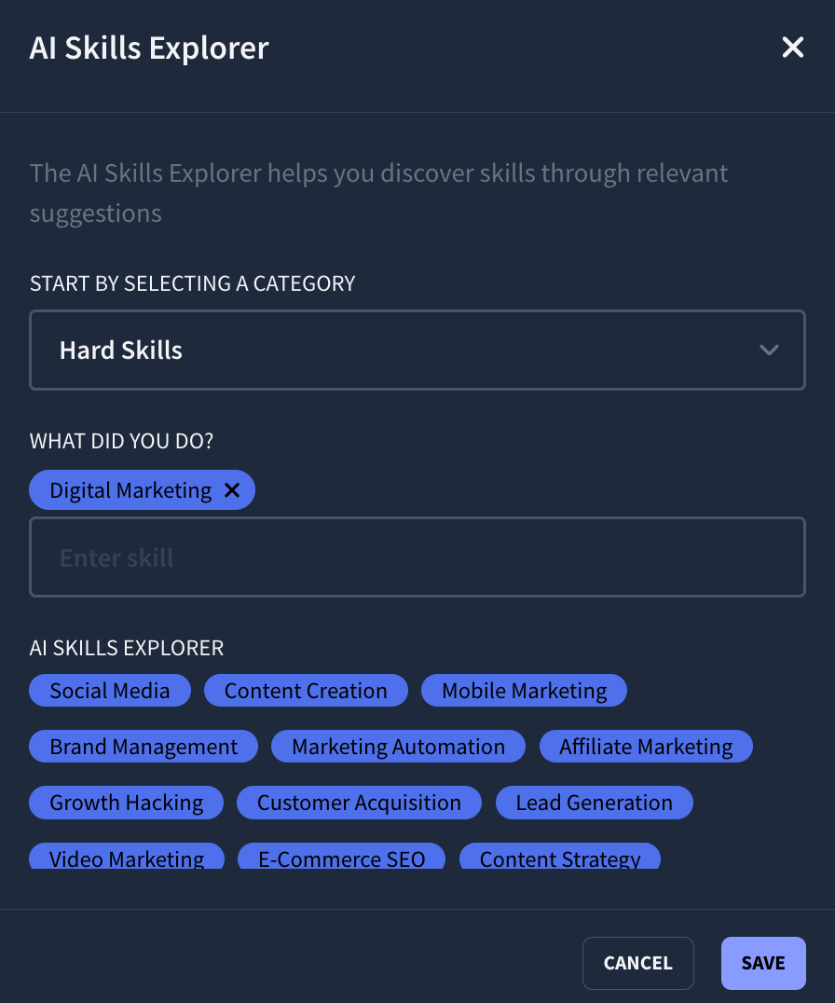Cancel the skill selection

637,963
